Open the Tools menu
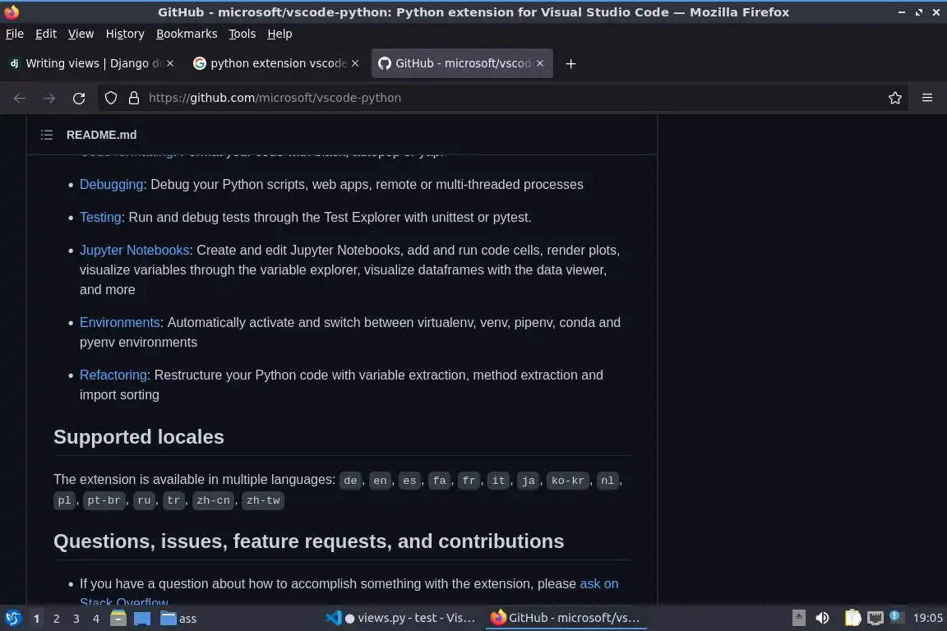947x631 pixels. click(x=243, y=34)
